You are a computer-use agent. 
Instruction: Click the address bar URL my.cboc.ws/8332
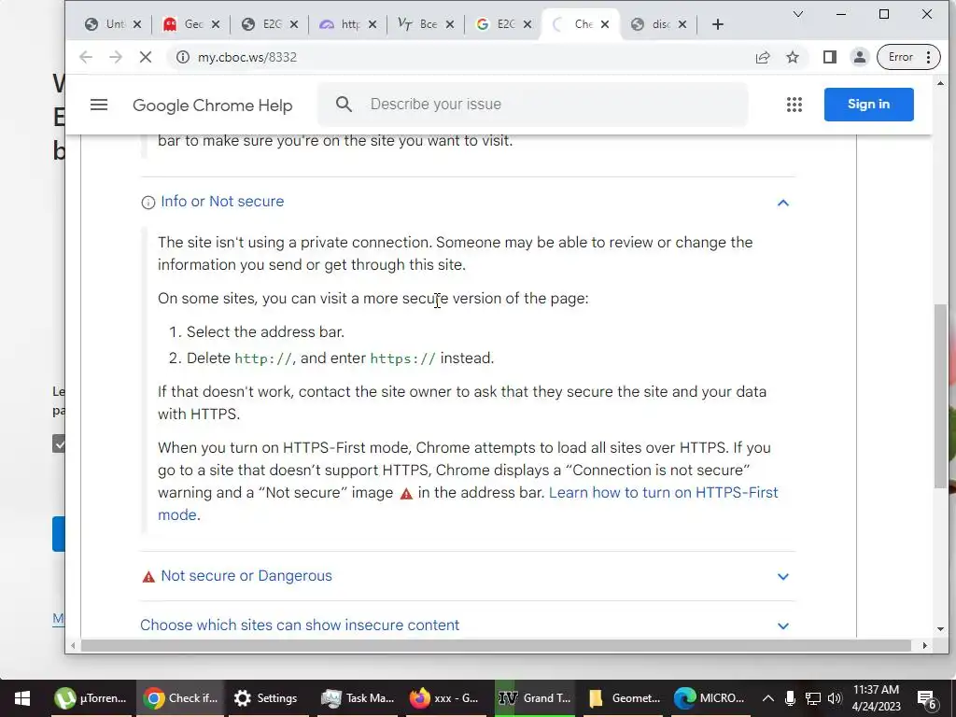246,57
